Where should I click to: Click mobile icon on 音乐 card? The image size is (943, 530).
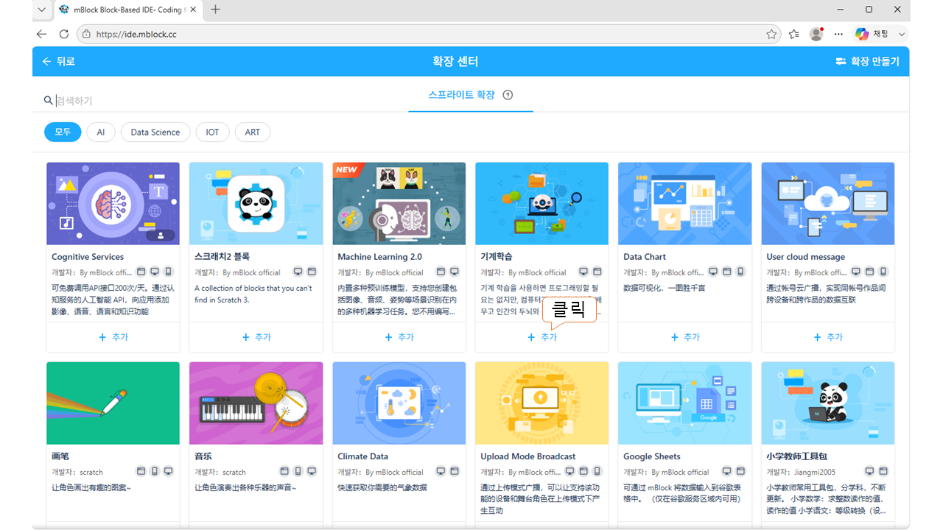298,472
